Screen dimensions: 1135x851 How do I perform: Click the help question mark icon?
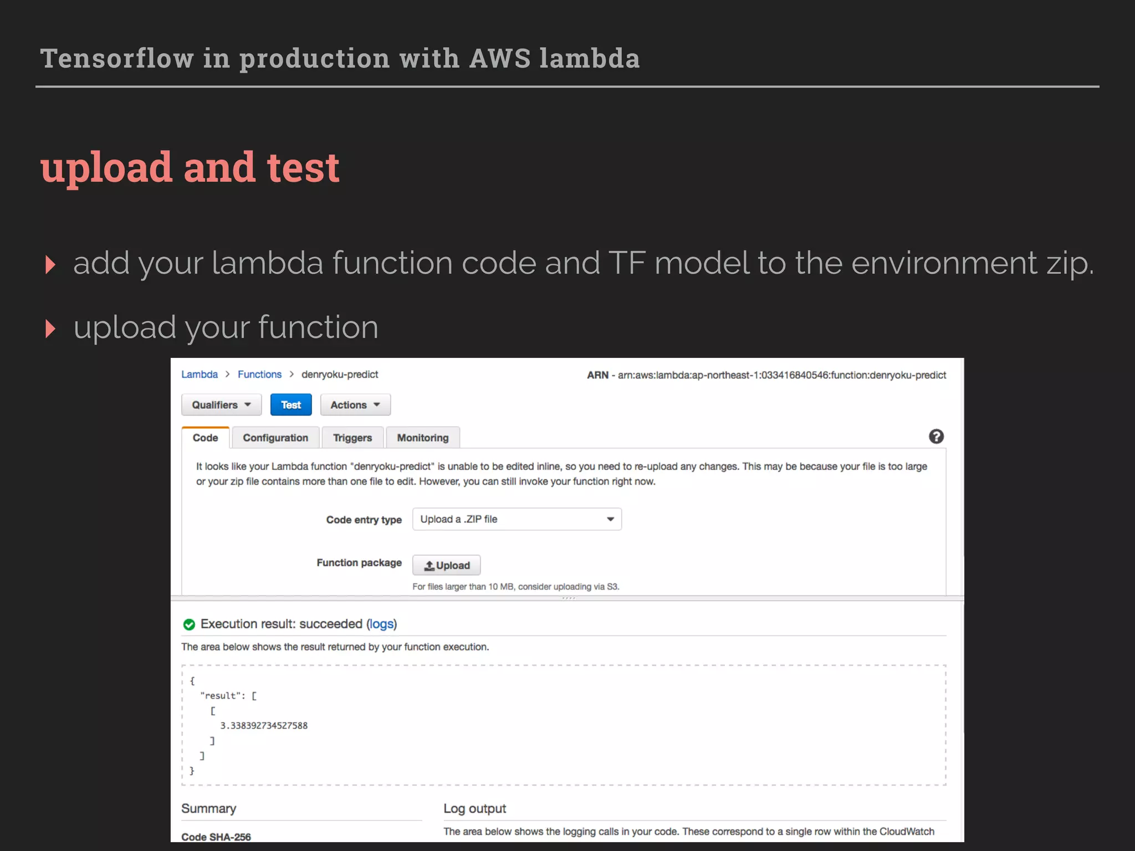pos(936,437)
